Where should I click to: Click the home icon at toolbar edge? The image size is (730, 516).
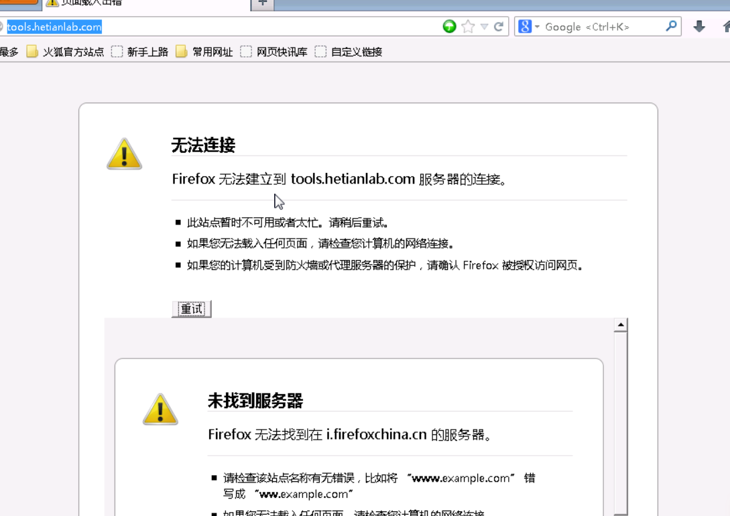point(726,27)
